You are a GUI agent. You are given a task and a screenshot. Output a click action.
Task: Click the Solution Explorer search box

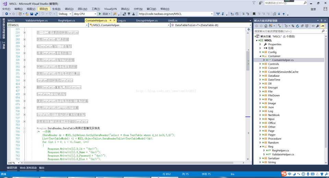[x=290, y=31]
